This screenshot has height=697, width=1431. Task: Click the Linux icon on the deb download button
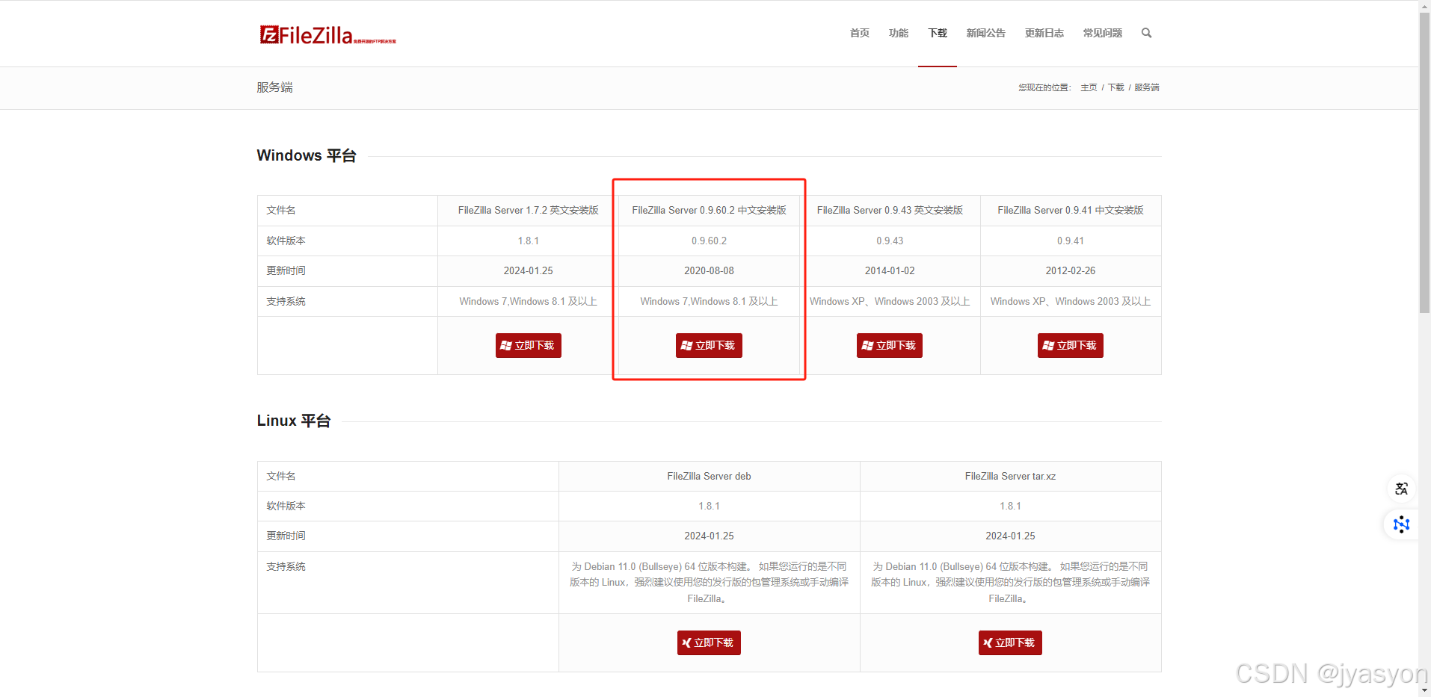pos(687,642)
